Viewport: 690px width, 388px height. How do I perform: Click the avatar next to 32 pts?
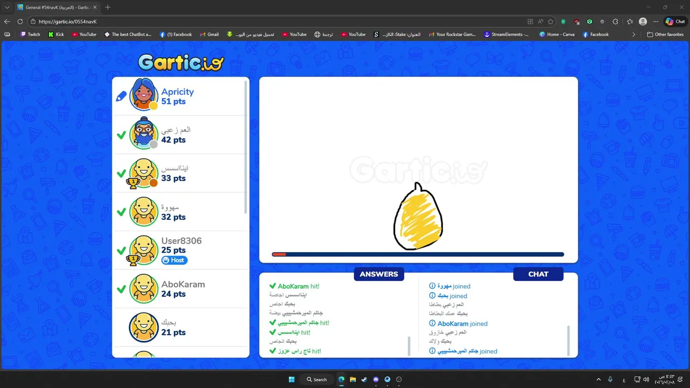(x=144, y=211)
